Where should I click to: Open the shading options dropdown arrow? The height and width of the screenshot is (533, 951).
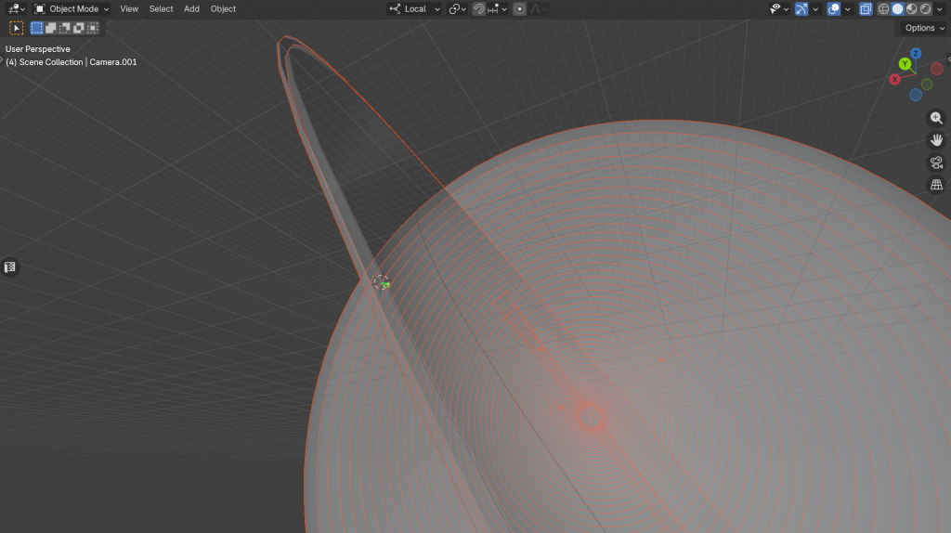(940, 8)
